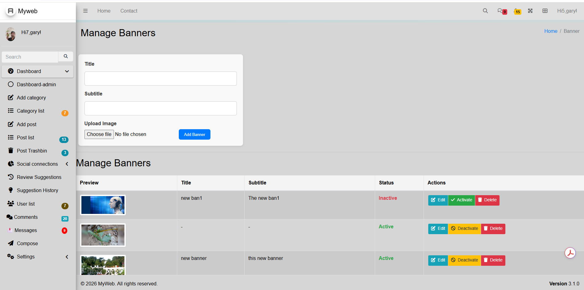Expand the Settings submenu

[67, 257]
